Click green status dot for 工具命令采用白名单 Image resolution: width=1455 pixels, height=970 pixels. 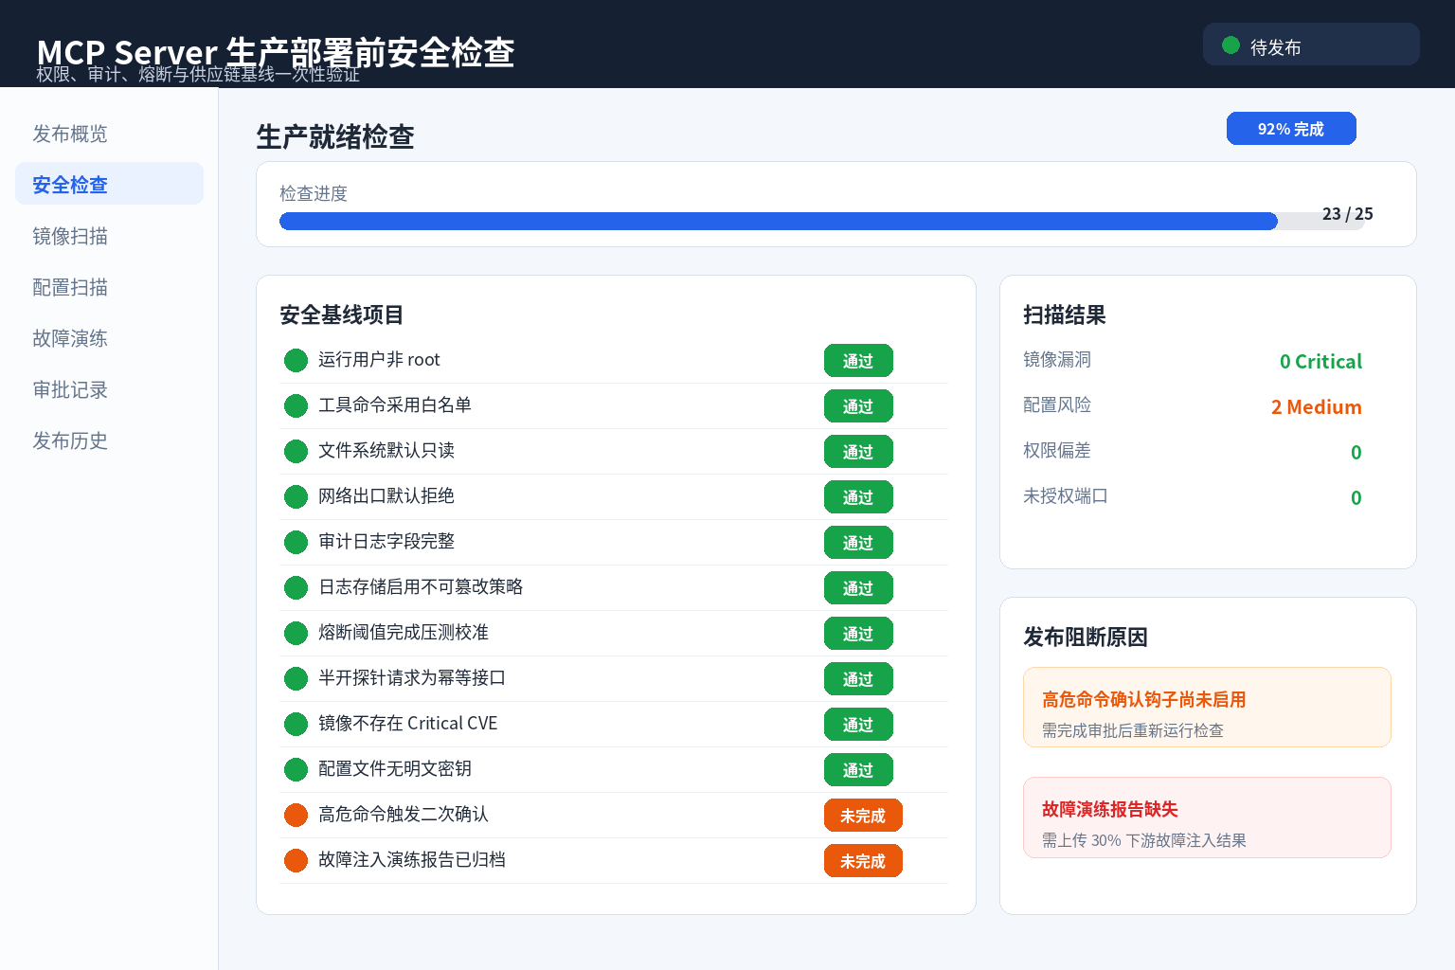[296, 405]
